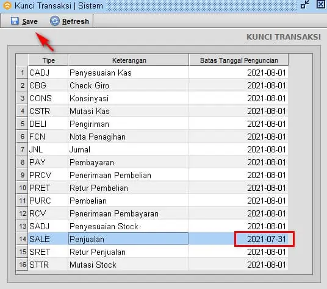327x289 pixels.
Task: Click the Keterangan column header
Action: 129,60
